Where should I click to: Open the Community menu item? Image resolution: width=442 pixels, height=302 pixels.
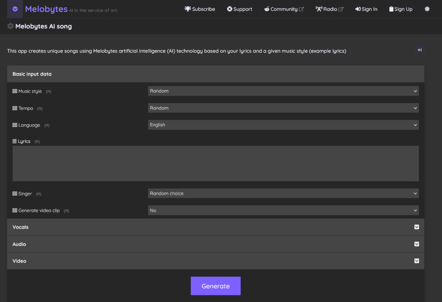[283, 9]
